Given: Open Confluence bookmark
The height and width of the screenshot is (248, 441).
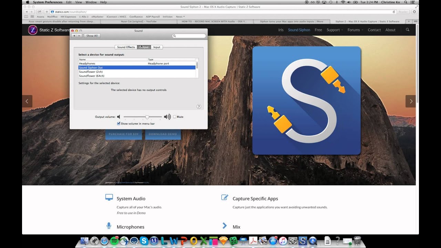Looking at the screenshot, I should 136,17.
